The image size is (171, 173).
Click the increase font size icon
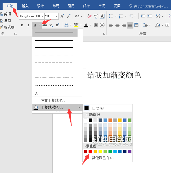point(62,16)
